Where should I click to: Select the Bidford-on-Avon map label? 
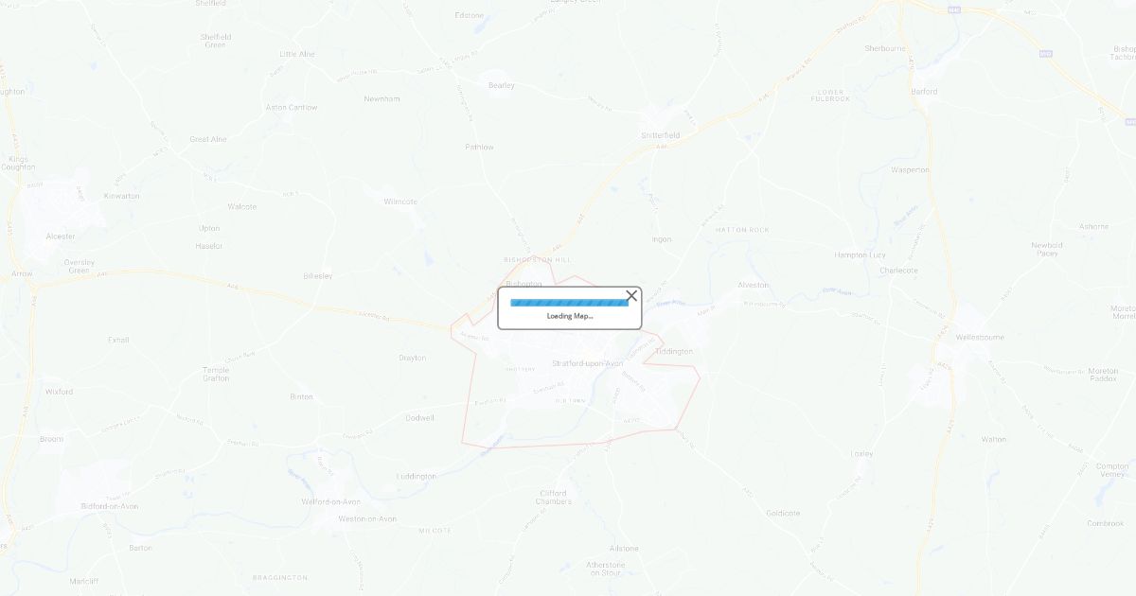[x=110, y=506]
